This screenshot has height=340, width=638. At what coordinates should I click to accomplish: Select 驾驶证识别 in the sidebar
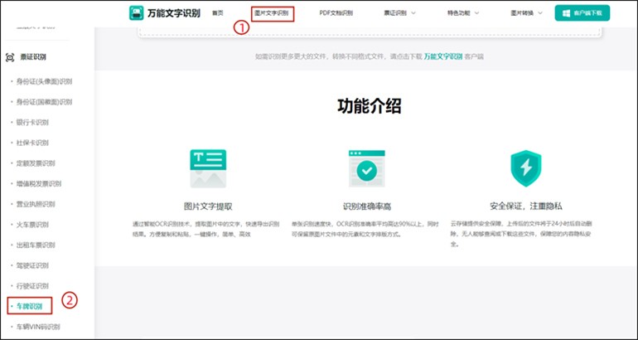(33, 265)
